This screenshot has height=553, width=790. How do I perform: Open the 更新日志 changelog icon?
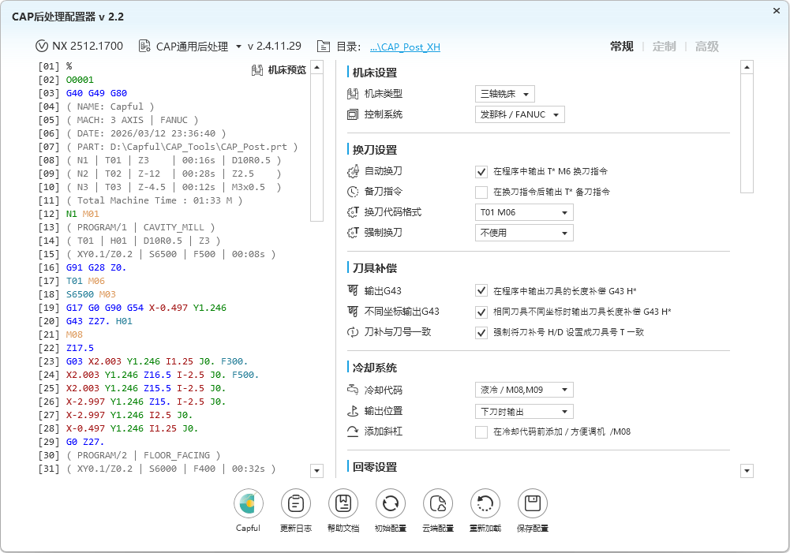[x=295, y=503]
